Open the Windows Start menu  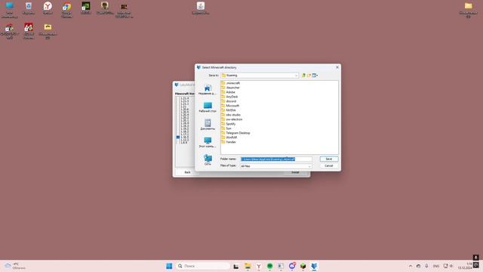[169, 266]
